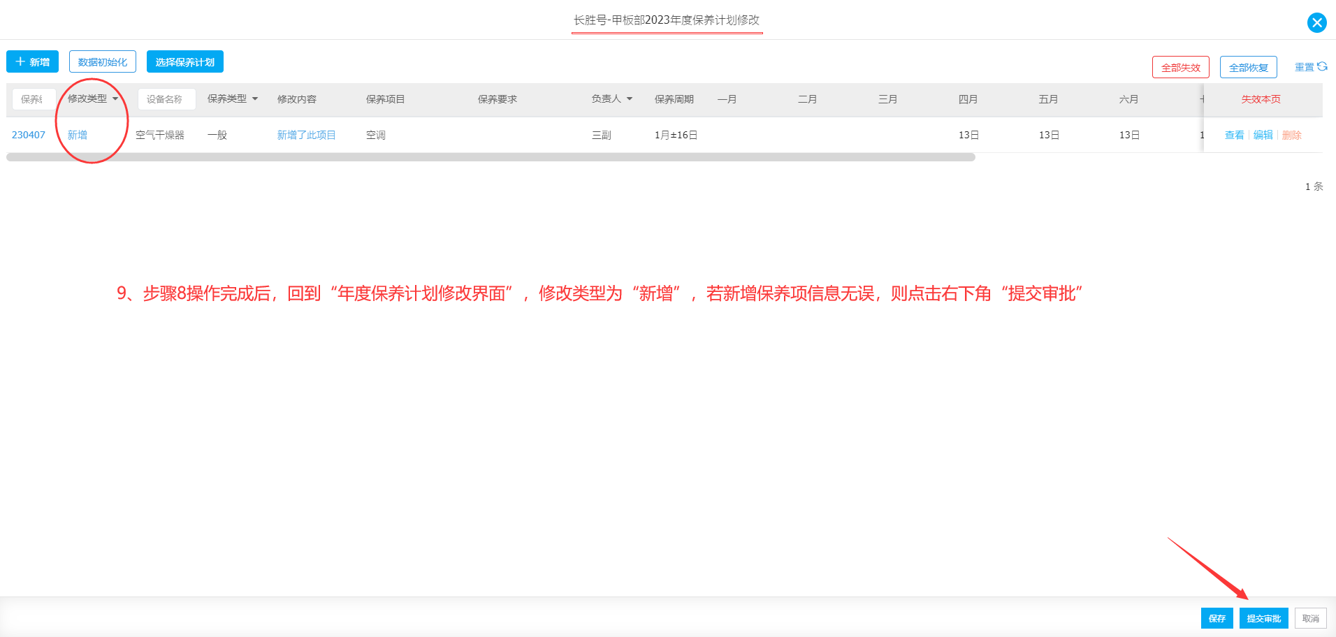Focus the 保养 code filter input
Image resolution: width=1336 pixels, height=637 pixels.
[x=32, y=99]
